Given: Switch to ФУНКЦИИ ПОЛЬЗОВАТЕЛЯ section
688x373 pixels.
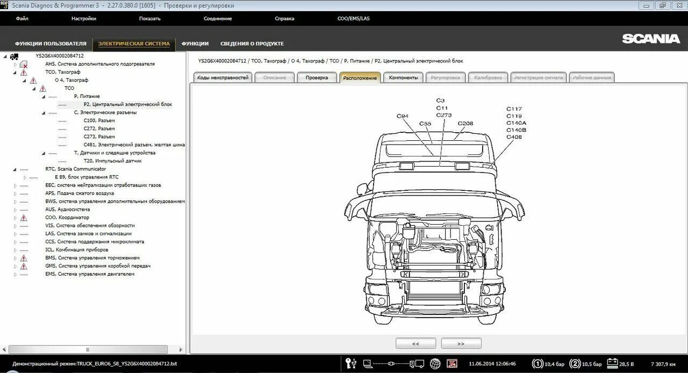Looking at the screenshot, I should click(51, 44).
